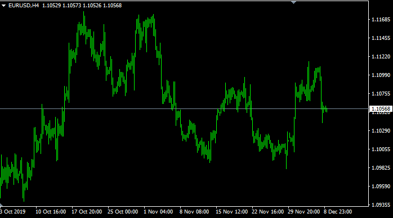Viewport: 393px width, 218px height.
Task: Select the EURUSD,H4 chart title text
Action: pyautogui.click(x=24, y=6)
